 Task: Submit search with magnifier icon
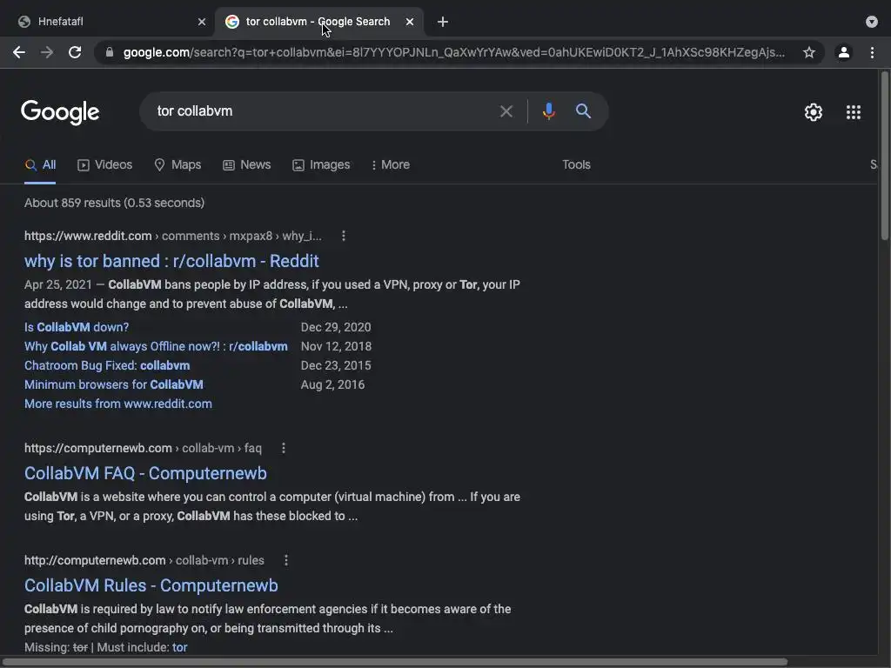click(583, 110)
